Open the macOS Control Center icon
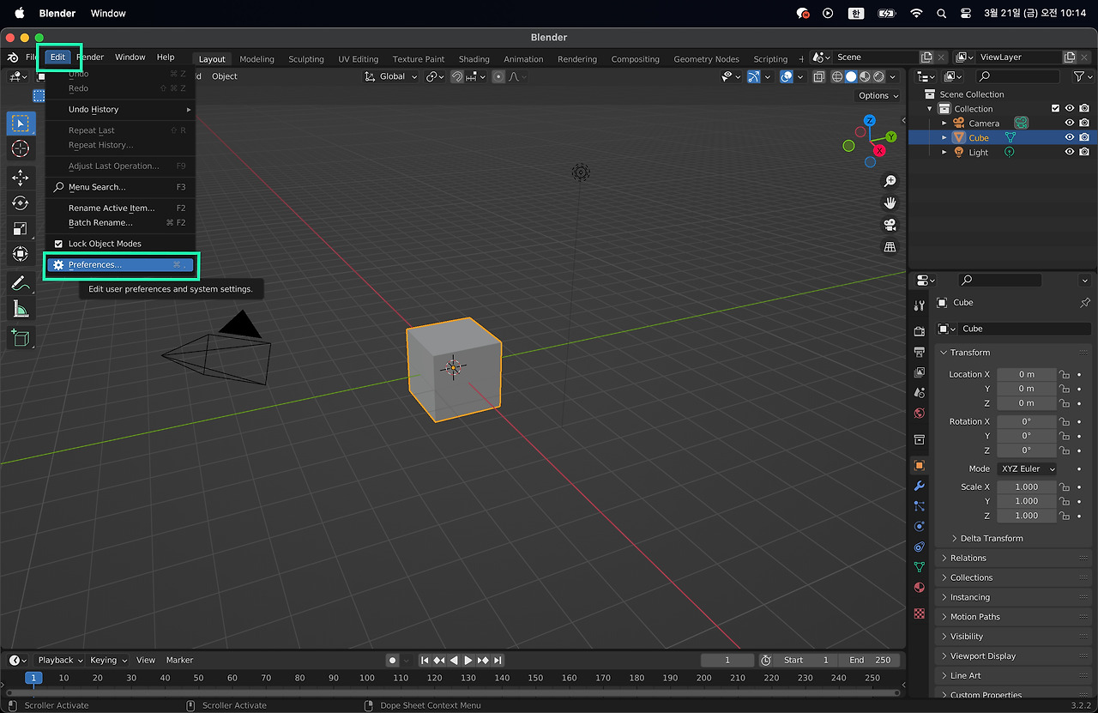The height and width of the screenshot is (713, 1098). click(966, 13)
